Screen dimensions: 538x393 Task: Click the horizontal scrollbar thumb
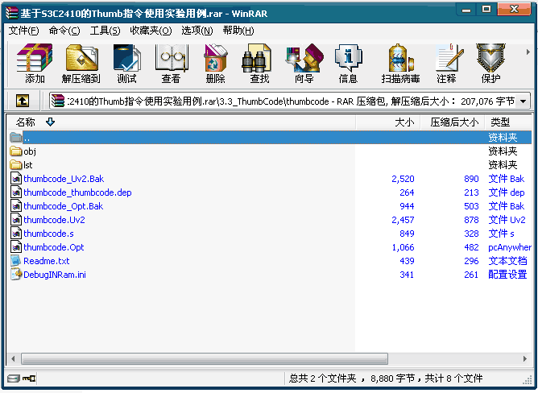[x=205, y=358]
